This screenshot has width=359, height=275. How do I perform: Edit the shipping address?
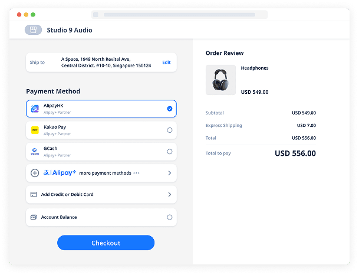(166, 63)
